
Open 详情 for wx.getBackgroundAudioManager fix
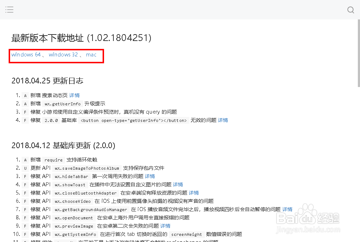(287, 209)
